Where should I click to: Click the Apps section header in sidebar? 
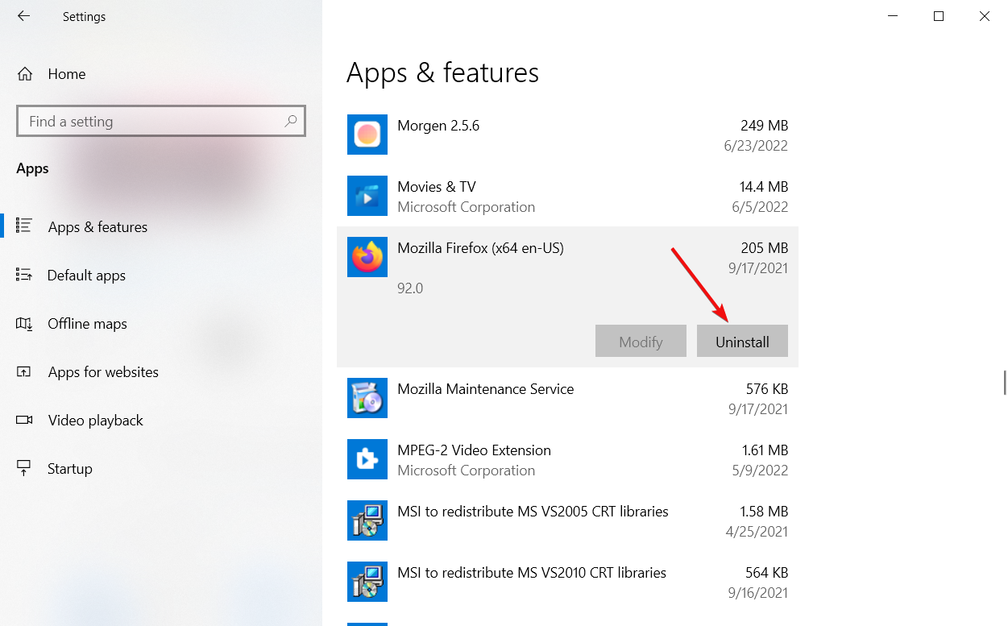coord(32,169)
